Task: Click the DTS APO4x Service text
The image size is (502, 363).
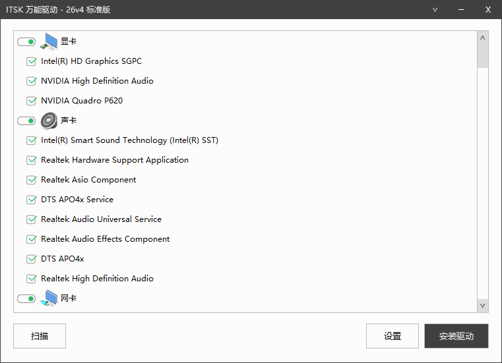Action: pyautogui.click(x=77, y=200)
